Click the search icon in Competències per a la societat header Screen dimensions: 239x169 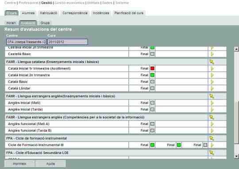[212, 117]
